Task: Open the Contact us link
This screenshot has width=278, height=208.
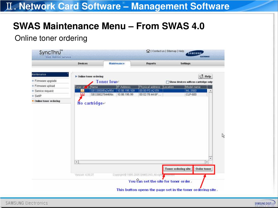Action: (158, 51)
